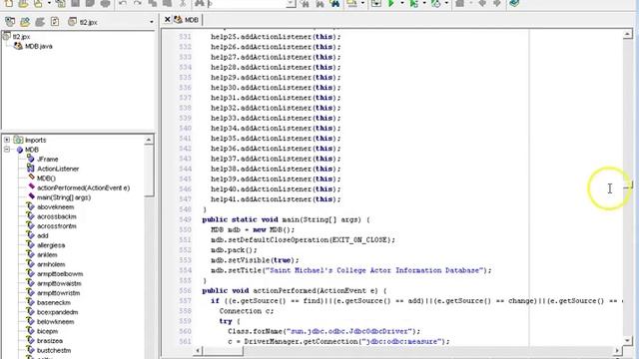
Task: Click the browse classes binoculars icon
Action: click(x=335, y=4)
